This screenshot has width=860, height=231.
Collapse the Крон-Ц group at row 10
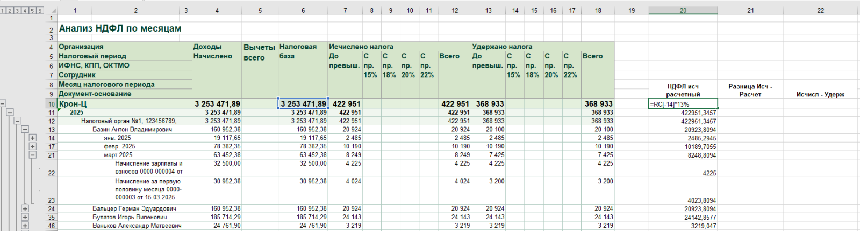(x=3, y=104)
